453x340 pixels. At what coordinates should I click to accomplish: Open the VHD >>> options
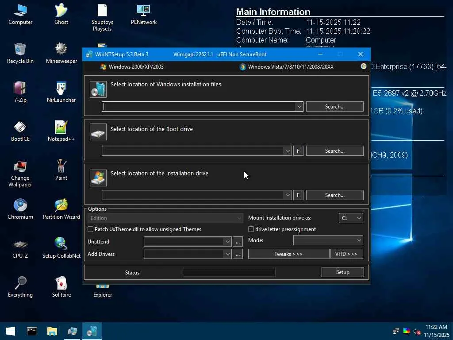click(x=346, y=254)
